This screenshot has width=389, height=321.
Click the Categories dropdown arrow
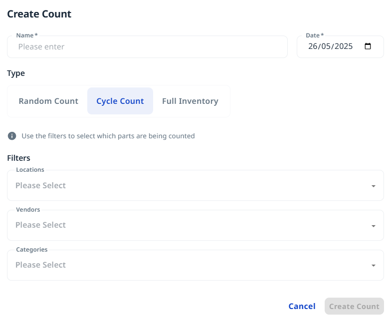pos(373,265)
